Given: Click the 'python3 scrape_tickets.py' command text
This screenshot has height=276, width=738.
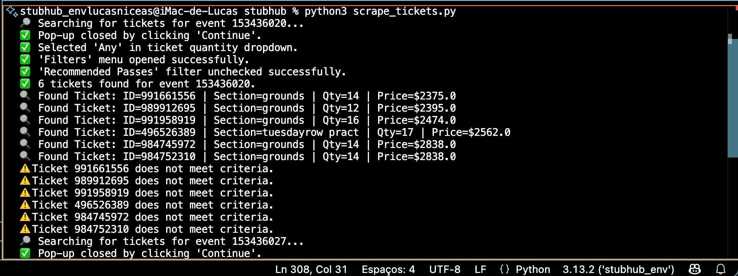Looking at the screenshot, I should coord(380,11).
